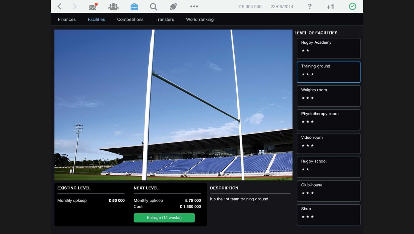The width and height of the screenshot is (414, 234).
Task: Select the Shop facility
Action: [328, 215]
